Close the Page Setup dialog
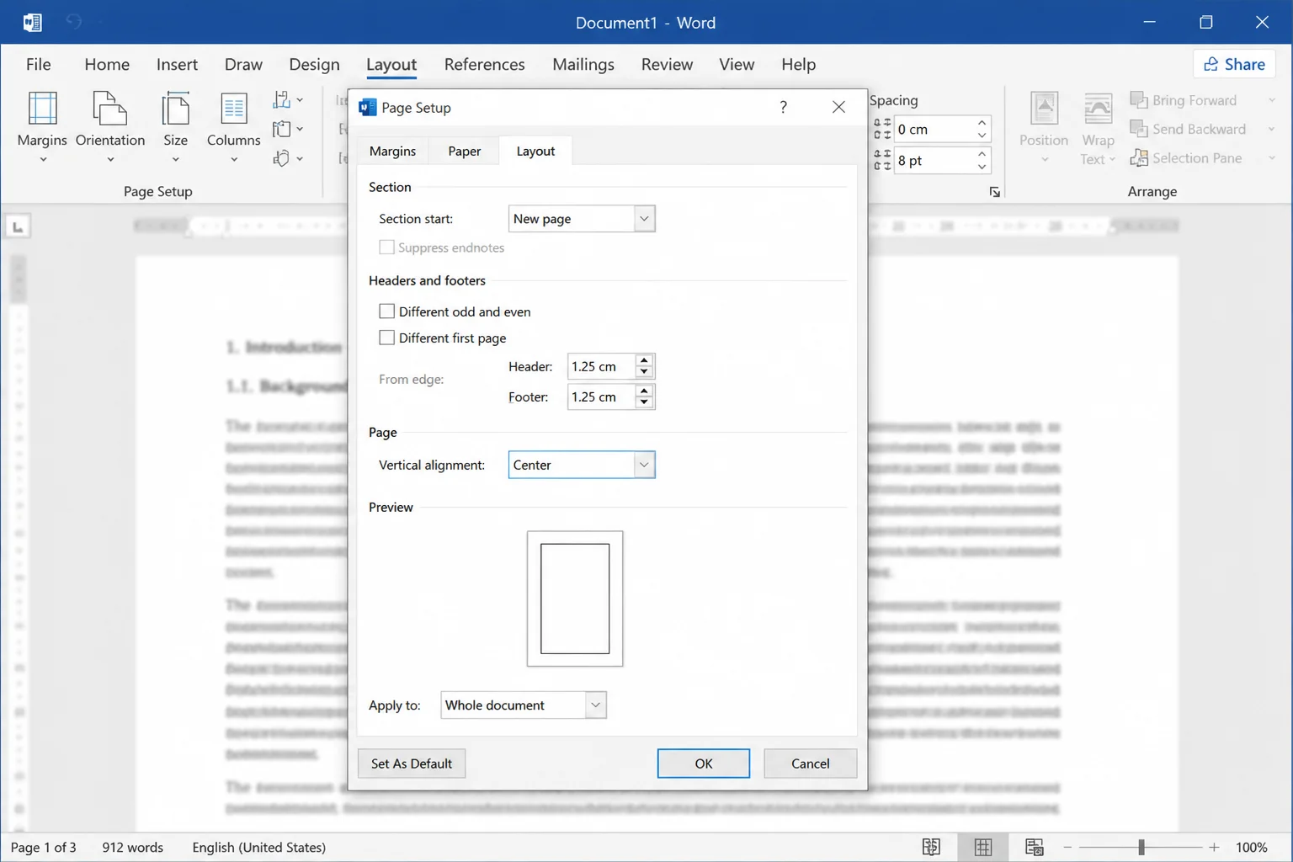Viewport: 1293px width, 862px height. (838, 107)
